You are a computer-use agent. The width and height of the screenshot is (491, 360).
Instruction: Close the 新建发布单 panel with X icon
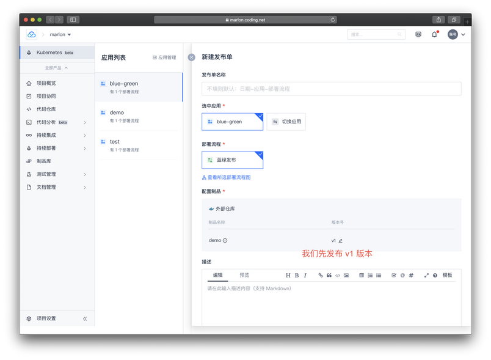[191, 57]
